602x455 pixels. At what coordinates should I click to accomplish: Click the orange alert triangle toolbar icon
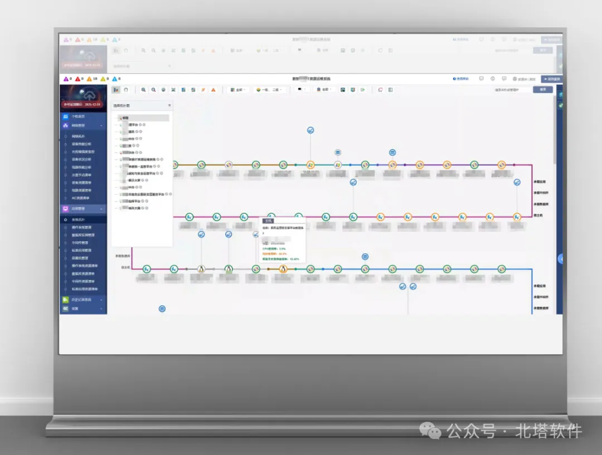coord(213,90)
